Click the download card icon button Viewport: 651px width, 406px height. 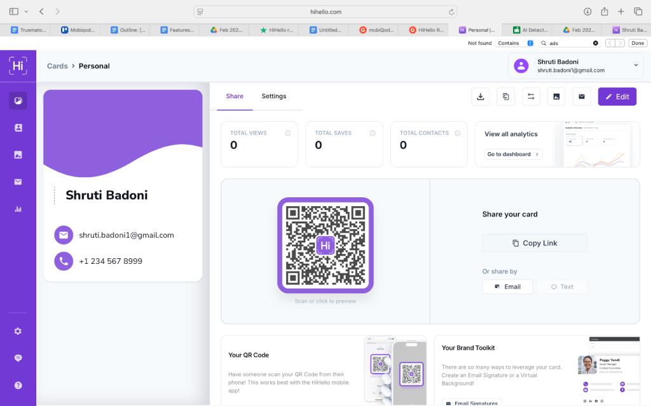click(481, 96)
